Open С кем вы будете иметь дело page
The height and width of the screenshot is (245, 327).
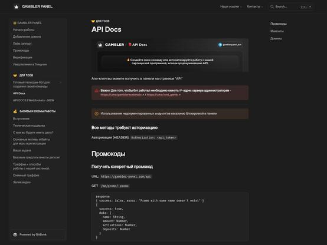pyautogui.click(x=33, y=133)
